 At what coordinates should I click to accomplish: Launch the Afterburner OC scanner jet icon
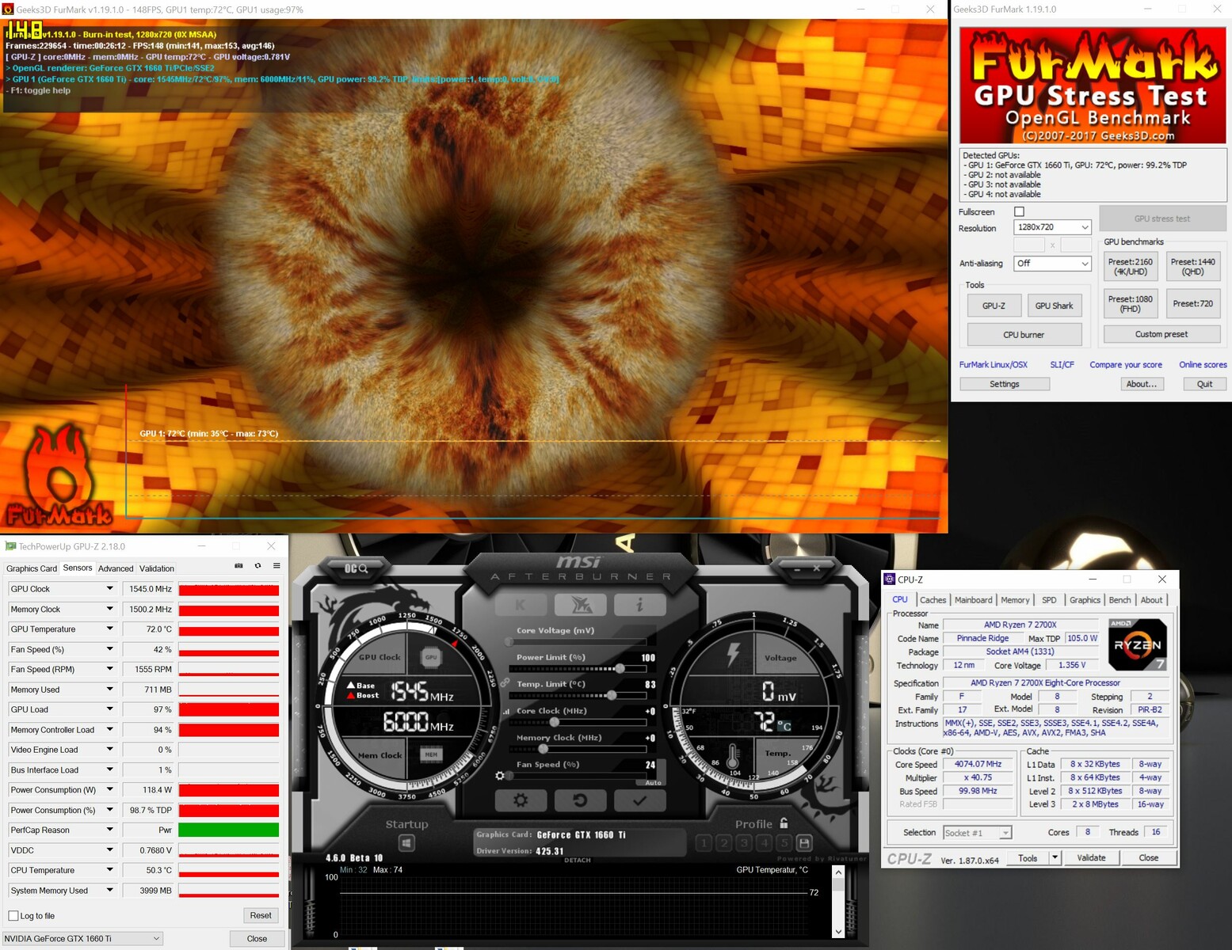pyautogui.click(x=580, y=605)
